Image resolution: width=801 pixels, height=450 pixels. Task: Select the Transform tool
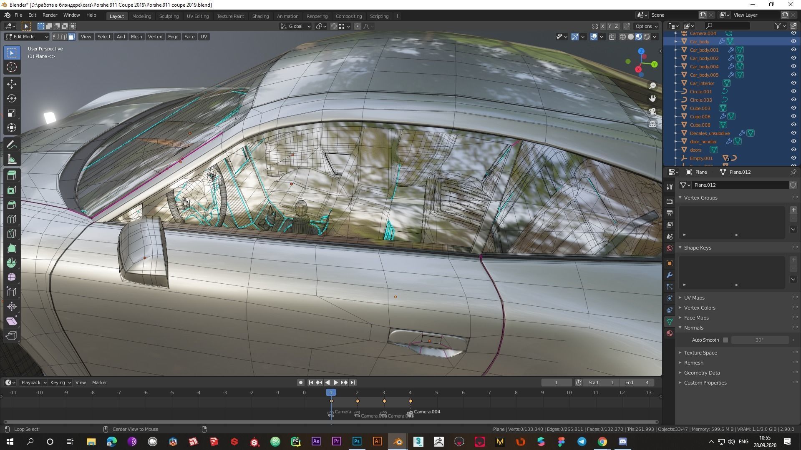pos(12,127)
